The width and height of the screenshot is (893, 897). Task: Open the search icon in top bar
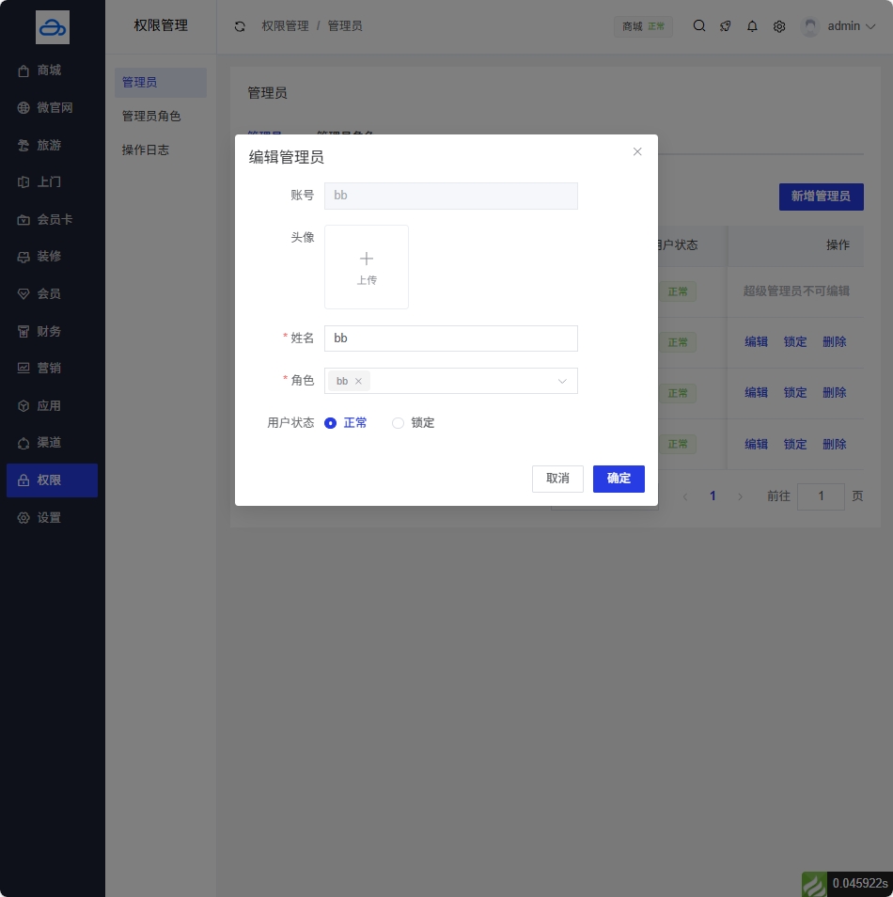[699, 26]
